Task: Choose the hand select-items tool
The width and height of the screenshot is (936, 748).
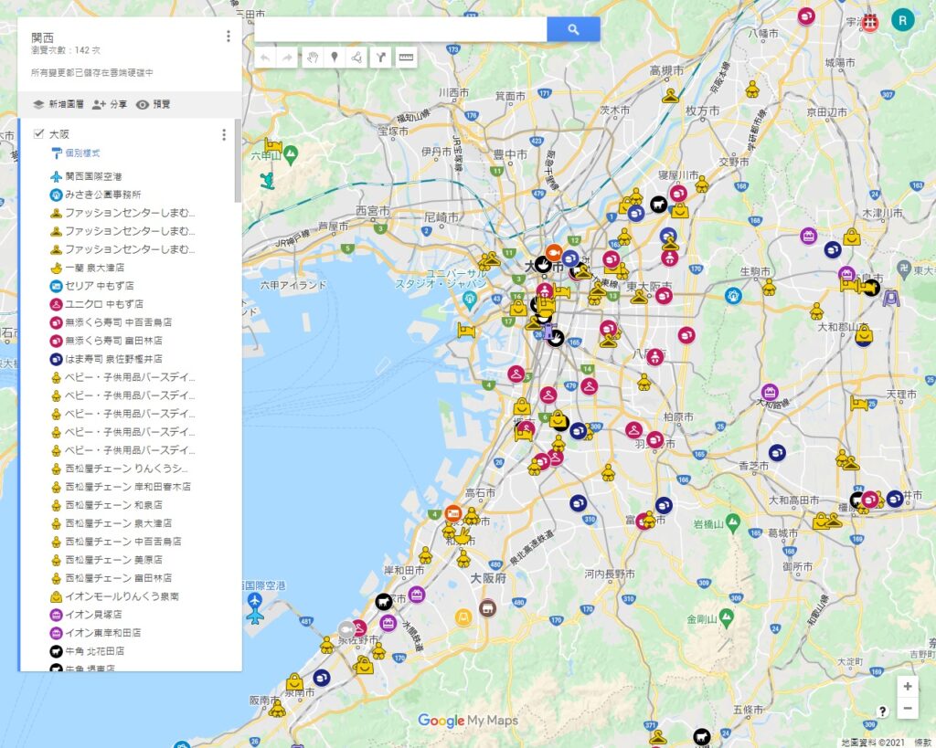Action: 313,58
